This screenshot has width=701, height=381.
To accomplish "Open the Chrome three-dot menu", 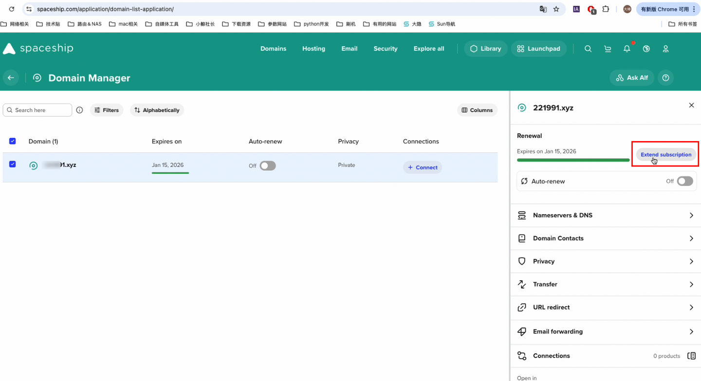I will pos(694,9).
